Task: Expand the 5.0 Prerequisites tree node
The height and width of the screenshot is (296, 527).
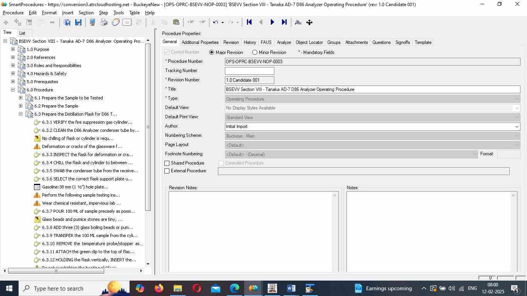Action: [x=13, y=82]
